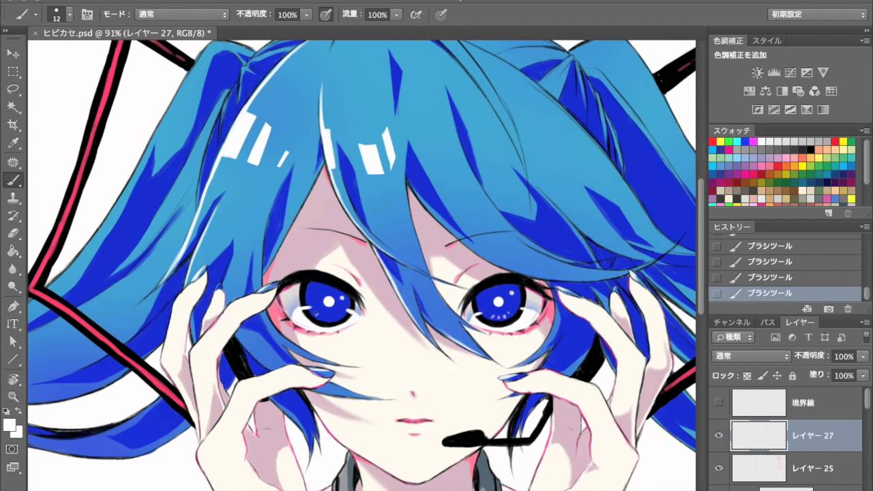This screenshot has width=873, height=491.
Task: Open layer blend mode 通常 dropdown
Action: pos(750,356)
